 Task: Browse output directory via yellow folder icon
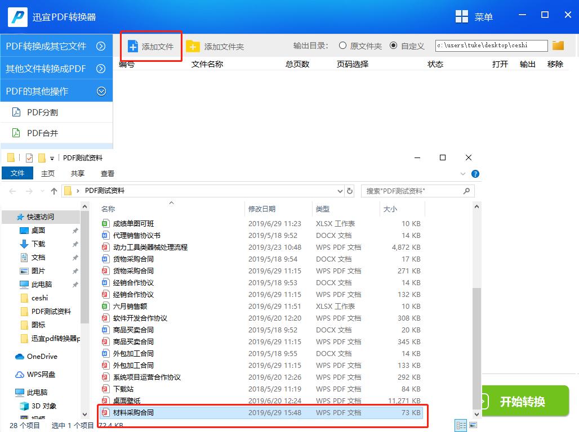558,45
